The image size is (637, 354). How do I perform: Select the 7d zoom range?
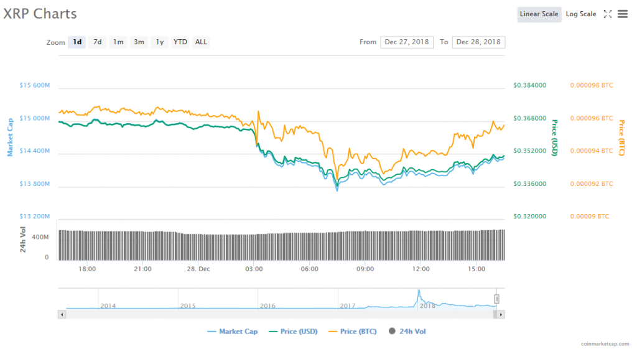pyautogui.click(x=98, y=42)
